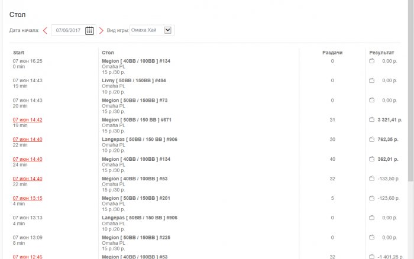Open session link 07 июн 13:15
Screen dimensions: 414x259
pyautogui.click(x=27, y=198)
